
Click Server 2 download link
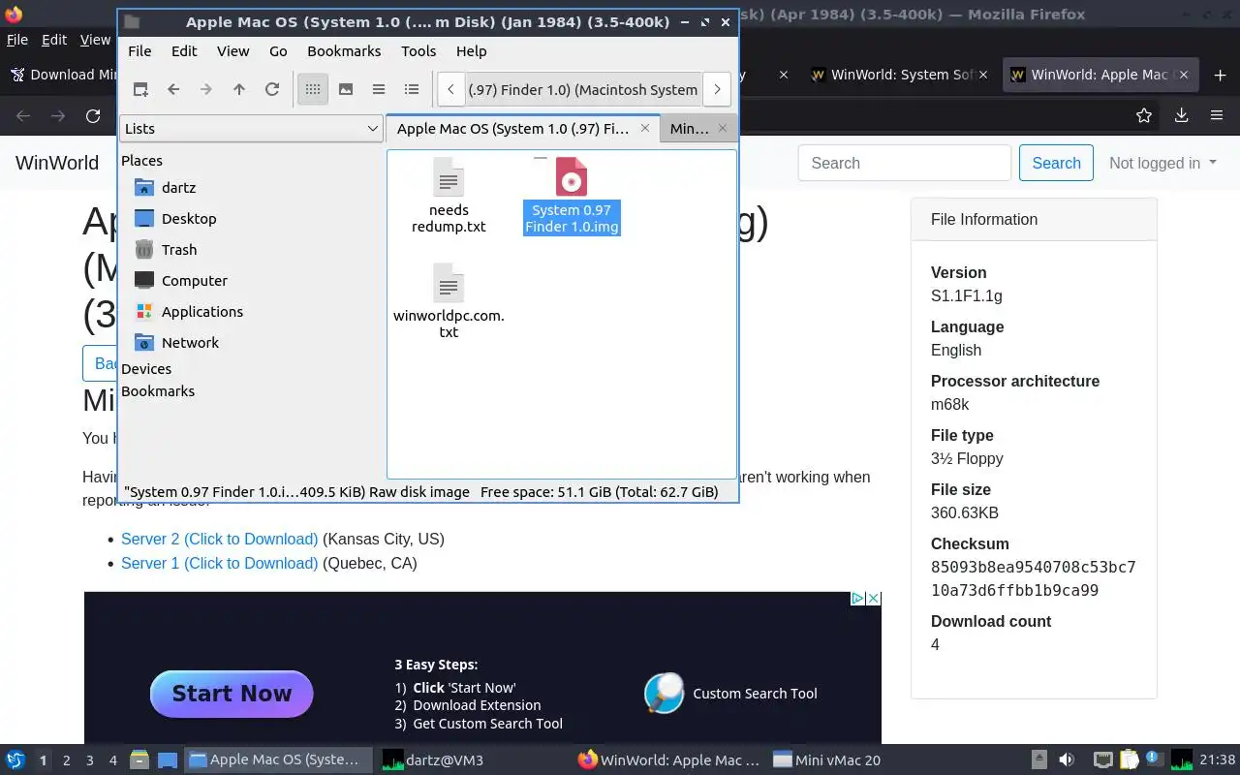219,539
